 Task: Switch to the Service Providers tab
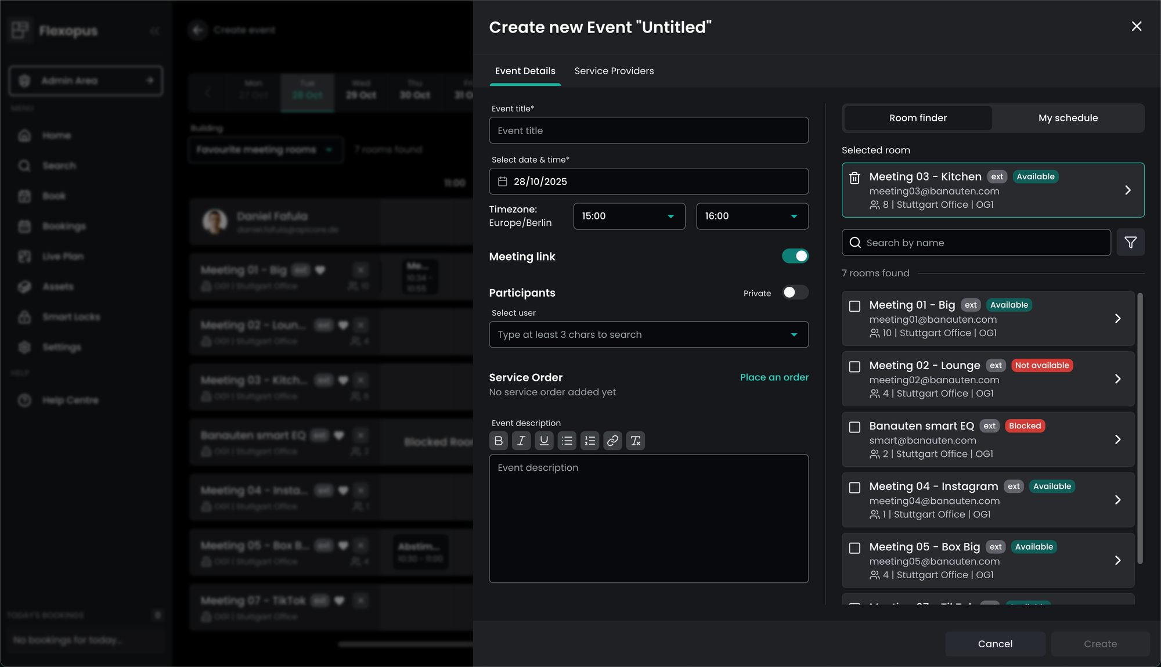click(614, 71)
